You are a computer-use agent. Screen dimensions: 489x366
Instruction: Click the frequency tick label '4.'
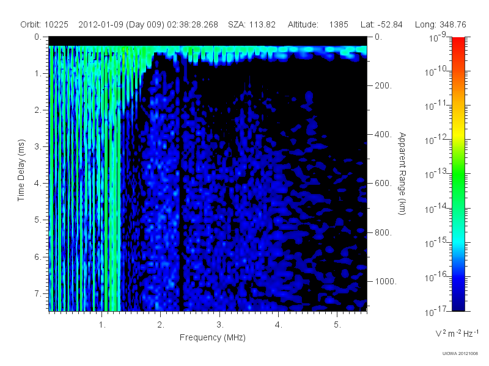pyautogui.click(x=279, y=325)
